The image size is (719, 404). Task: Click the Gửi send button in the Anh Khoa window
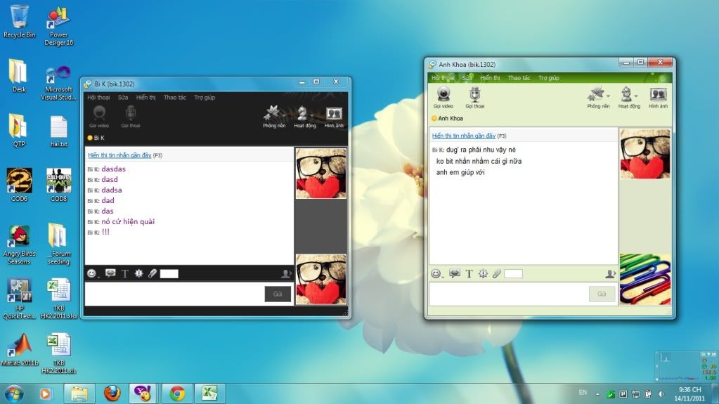(x=602, y=294)
